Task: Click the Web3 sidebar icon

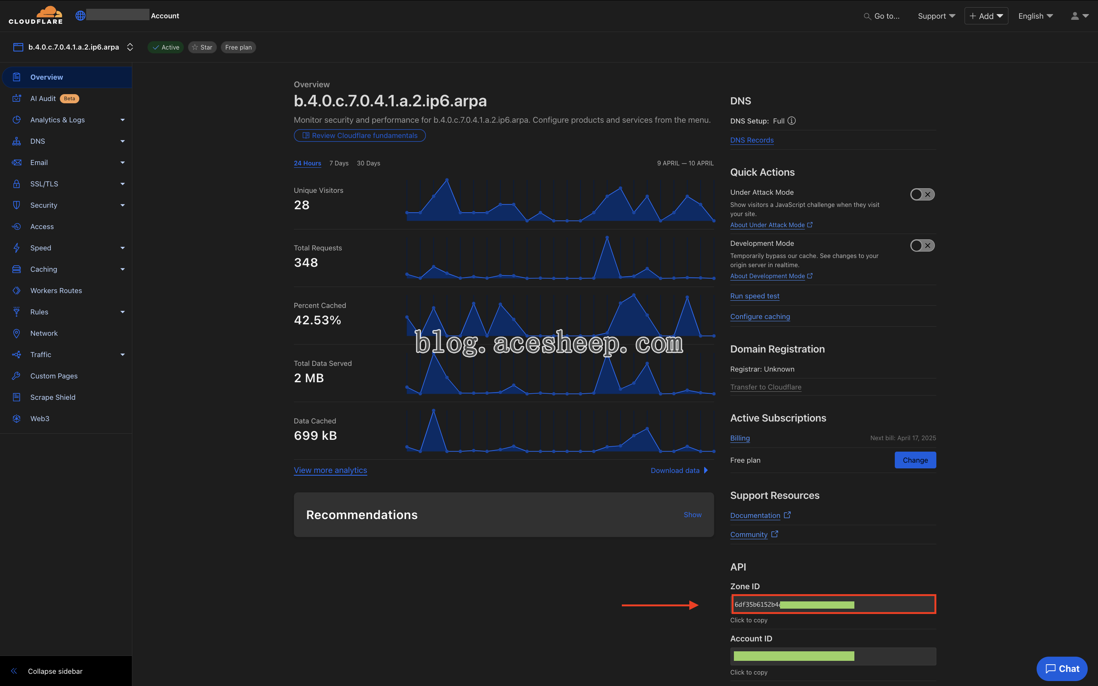Action: pyautogui.click(x=16, y=418)
